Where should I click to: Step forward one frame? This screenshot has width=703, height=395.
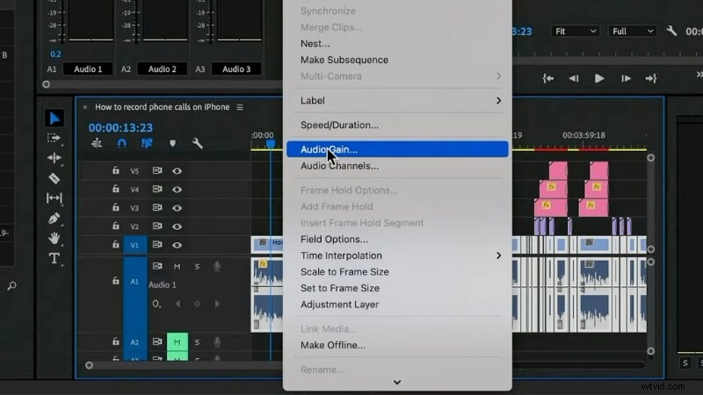coord(626,78)
